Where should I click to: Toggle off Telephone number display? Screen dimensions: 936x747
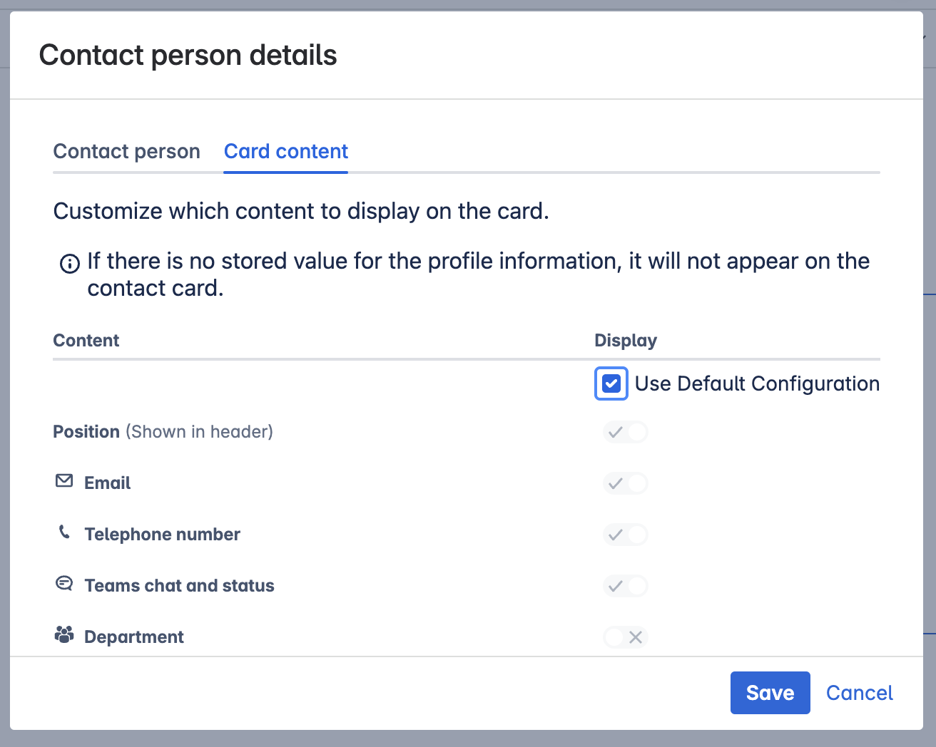(626, 534)
